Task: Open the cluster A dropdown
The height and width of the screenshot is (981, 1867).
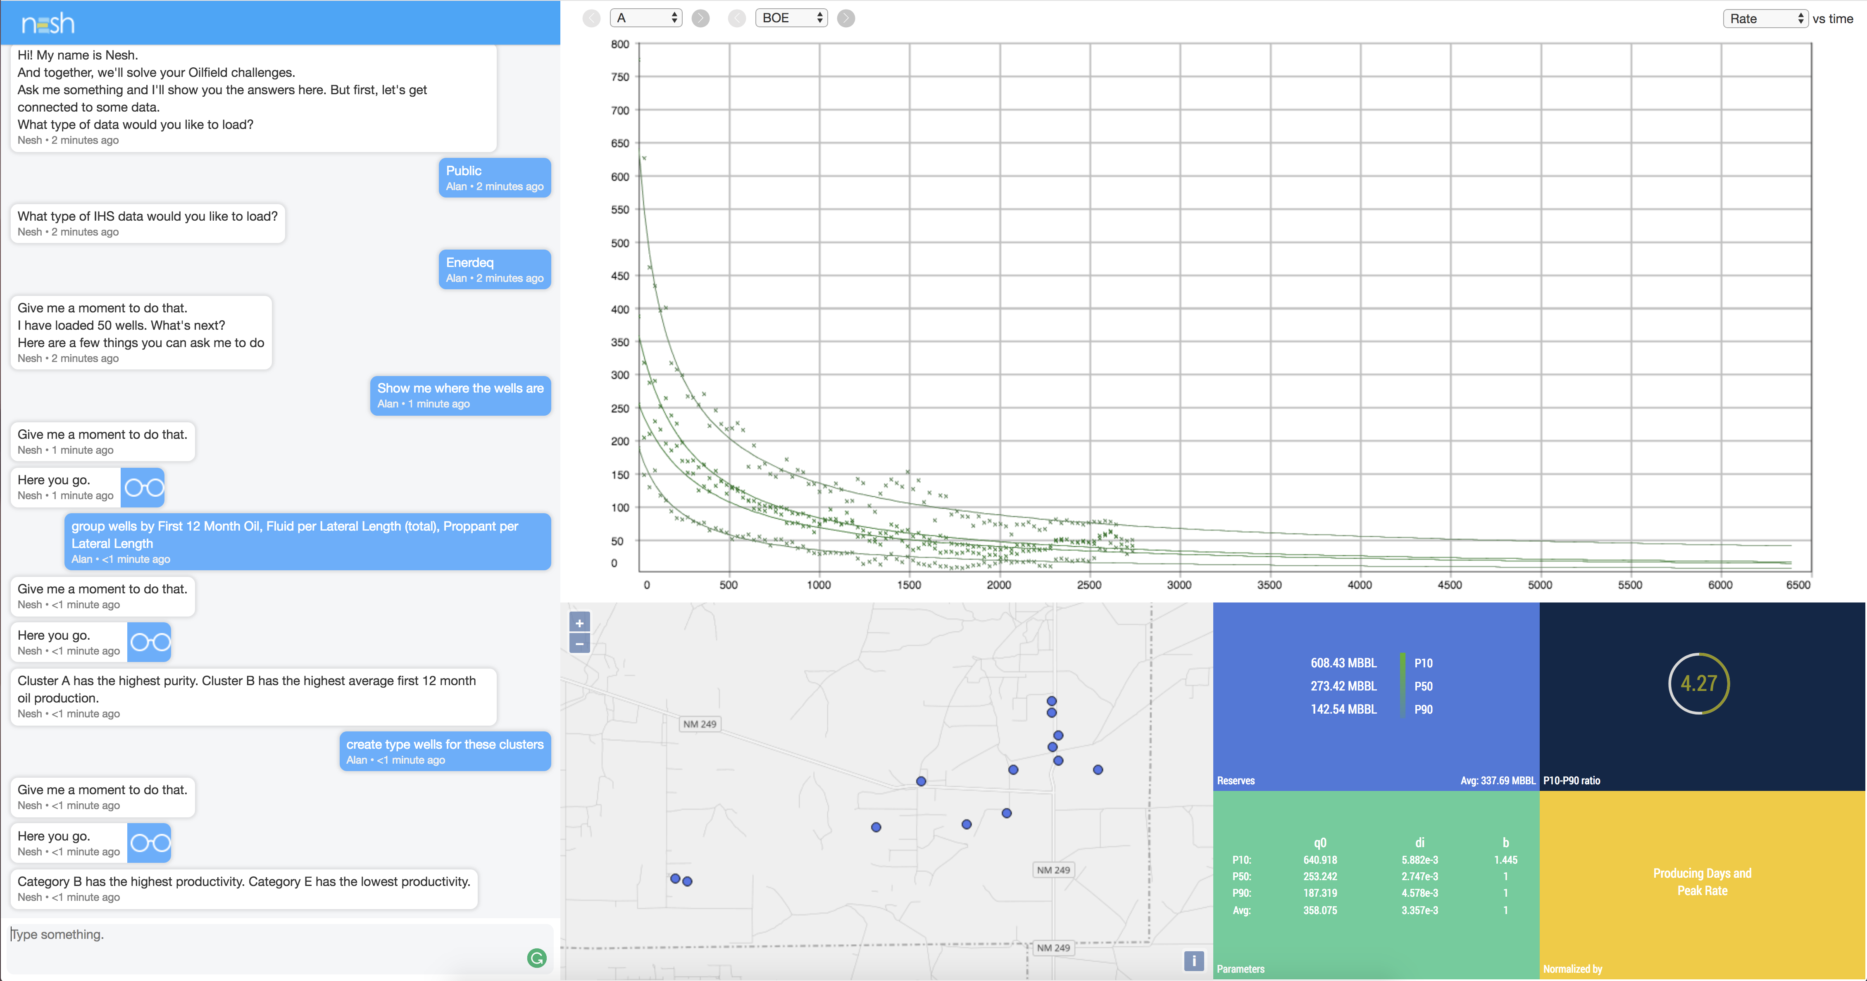Action: (646, 18)
